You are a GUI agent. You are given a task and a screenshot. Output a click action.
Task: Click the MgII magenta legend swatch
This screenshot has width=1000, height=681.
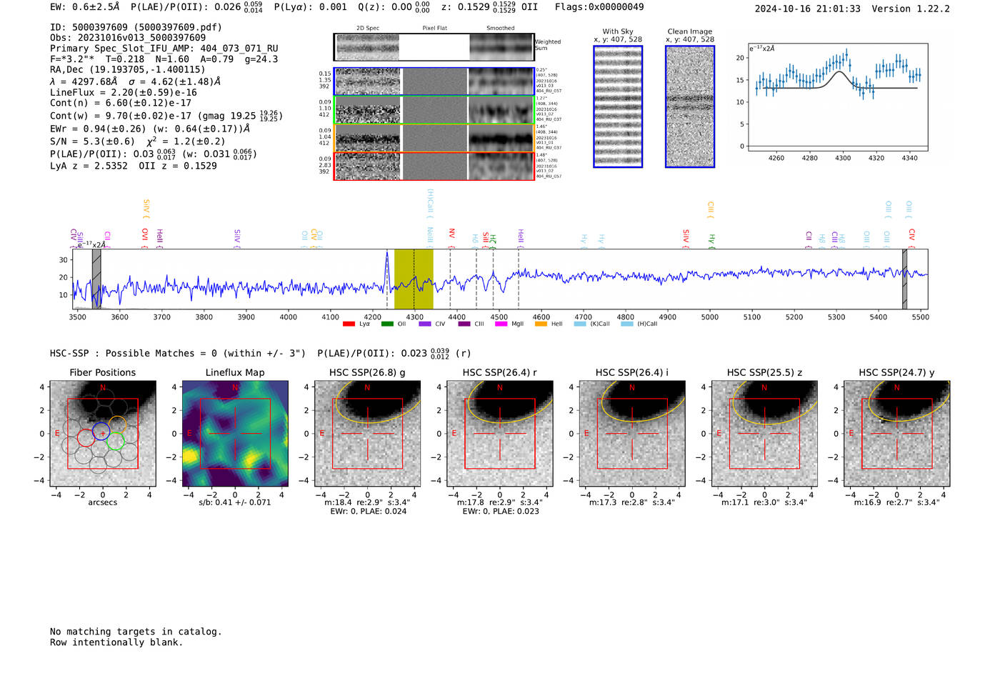point(501,324)
